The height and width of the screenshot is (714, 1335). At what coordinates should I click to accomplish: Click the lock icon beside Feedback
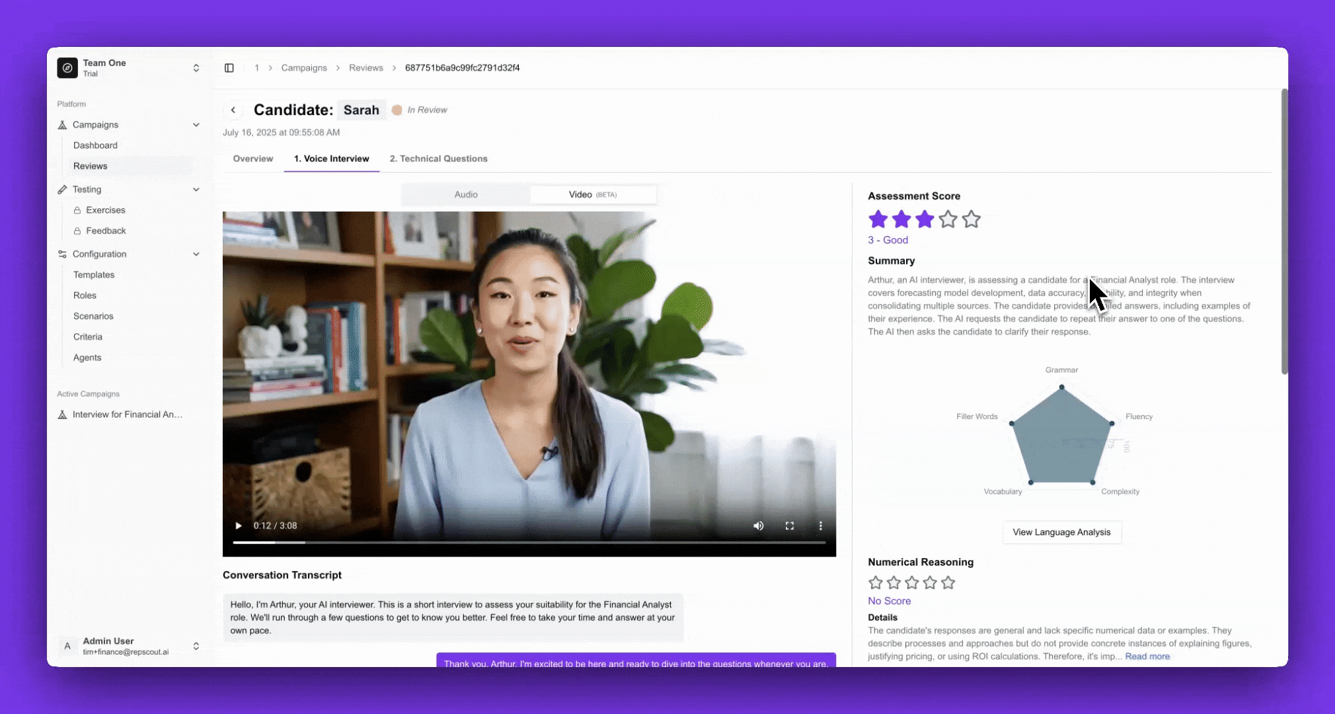[x=77, y=231]
